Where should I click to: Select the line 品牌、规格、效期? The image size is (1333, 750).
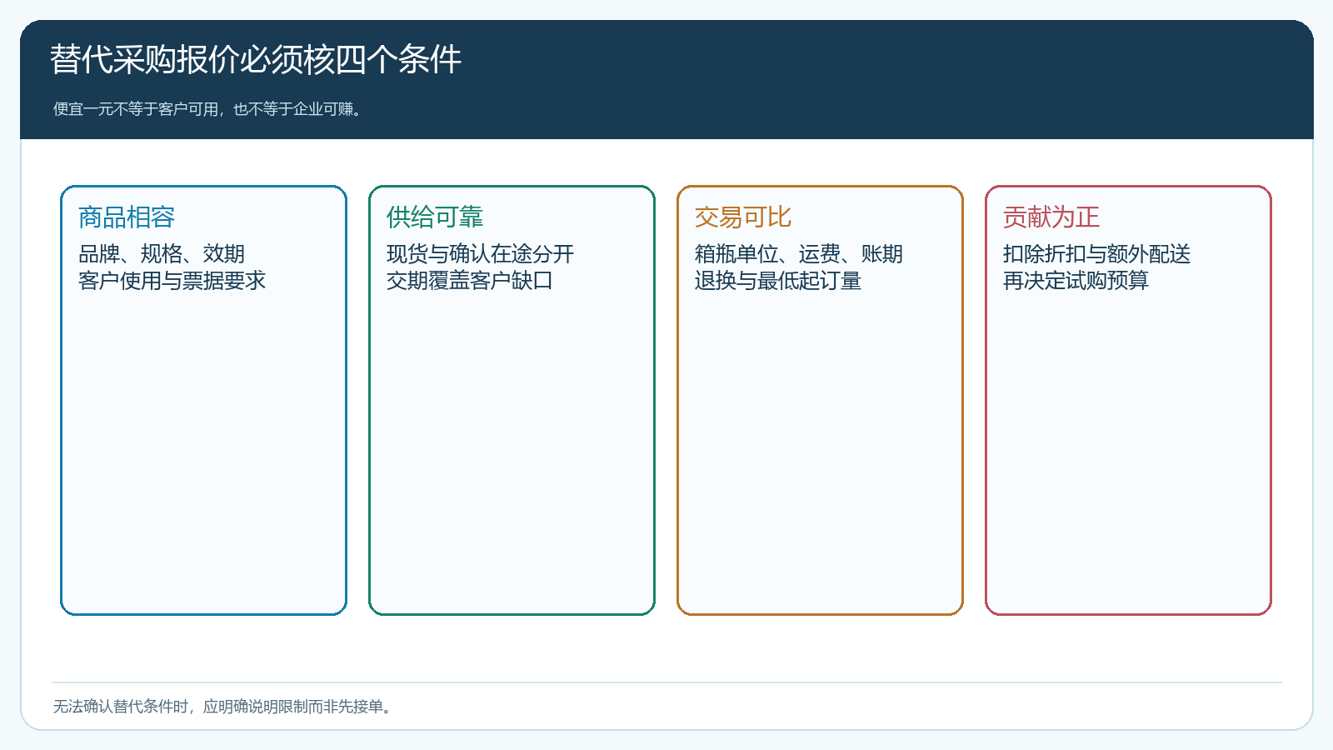pos(162,253)
